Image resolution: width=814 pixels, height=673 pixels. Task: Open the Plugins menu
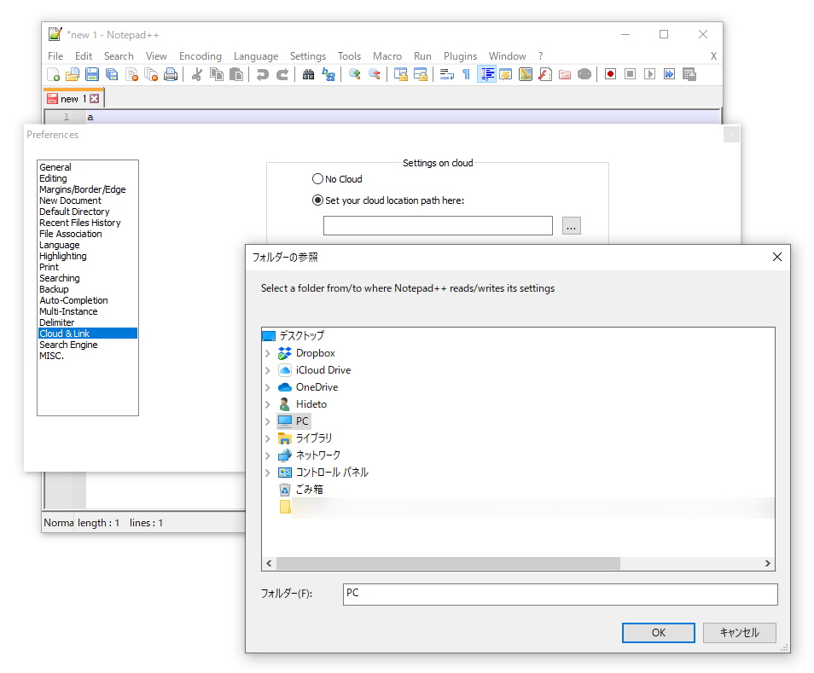(460, 56)
